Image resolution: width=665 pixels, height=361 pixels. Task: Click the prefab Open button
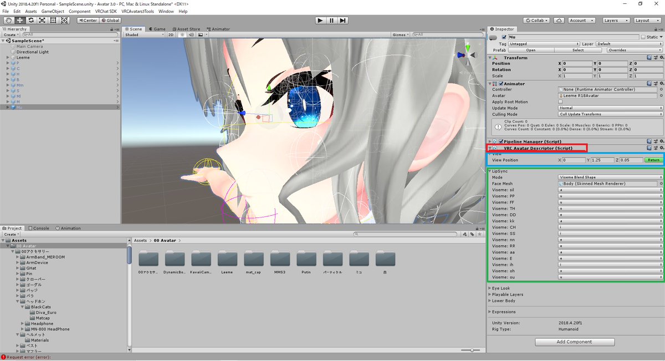point(530,50)
